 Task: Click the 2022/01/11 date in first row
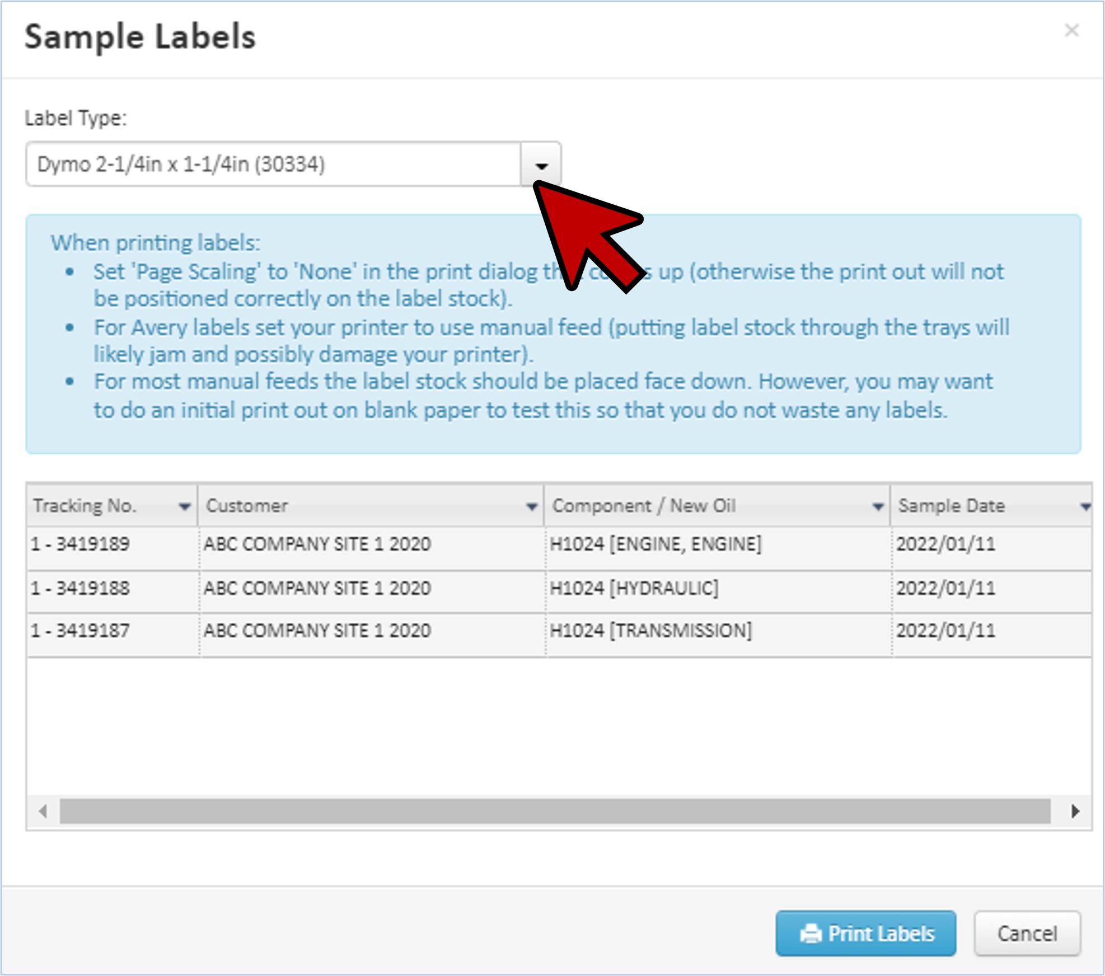pos(945,544)
